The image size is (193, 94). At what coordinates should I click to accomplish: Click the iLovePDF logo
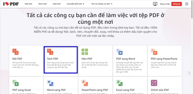pos(11,4)
